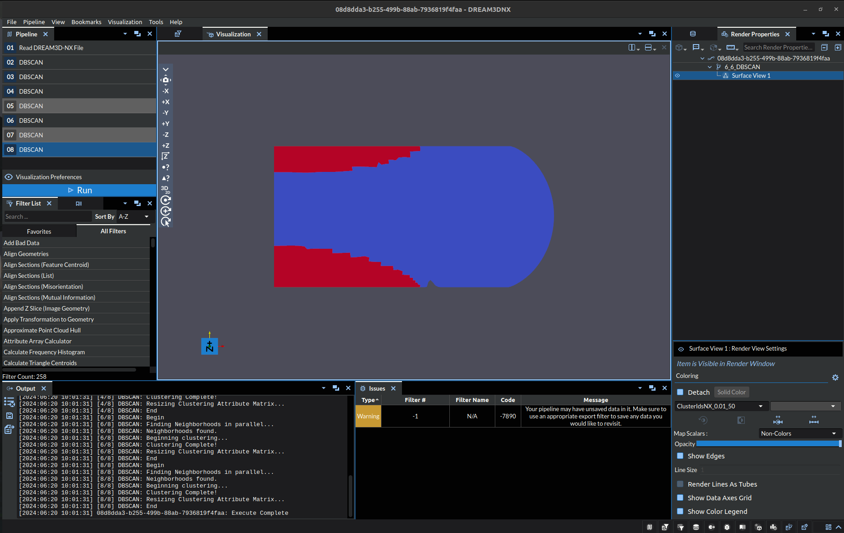Screen dimensions: 844x533
Task: Open the Tools menu
Action: pos(156,22)
